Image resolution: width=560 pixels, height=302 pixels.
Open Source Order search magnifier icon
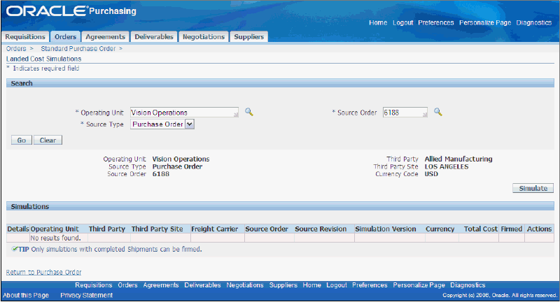(438, 112)
